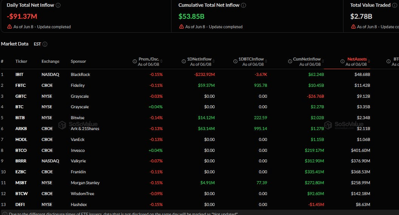Viewport: 399px width, 215px height.
Task: Click the BTC ticker for Grayscale
Action: coord(19,107)
